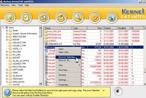Select the cftanhiep# folder in tree
146x98 pixels.
(17, 79)
